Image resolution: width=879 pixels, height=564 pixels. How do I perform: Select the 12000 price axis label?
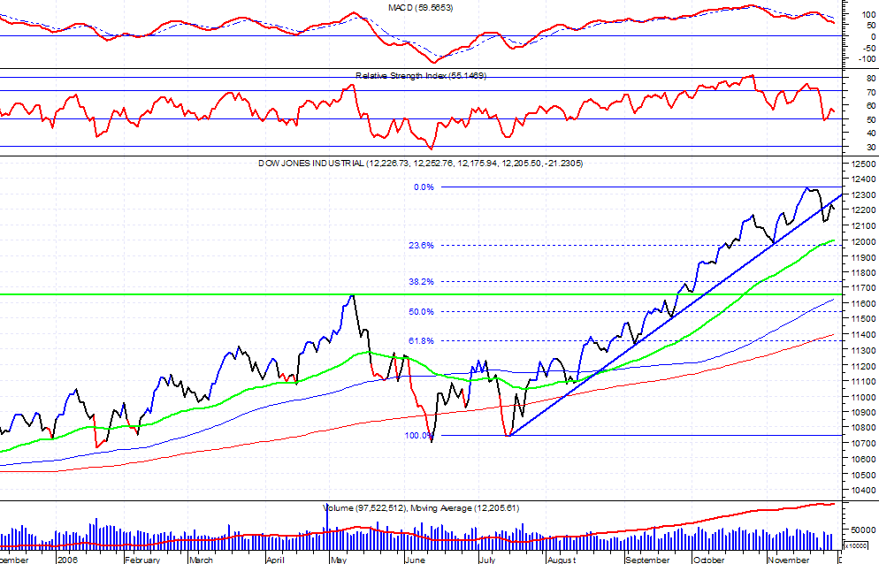point(862,241)
